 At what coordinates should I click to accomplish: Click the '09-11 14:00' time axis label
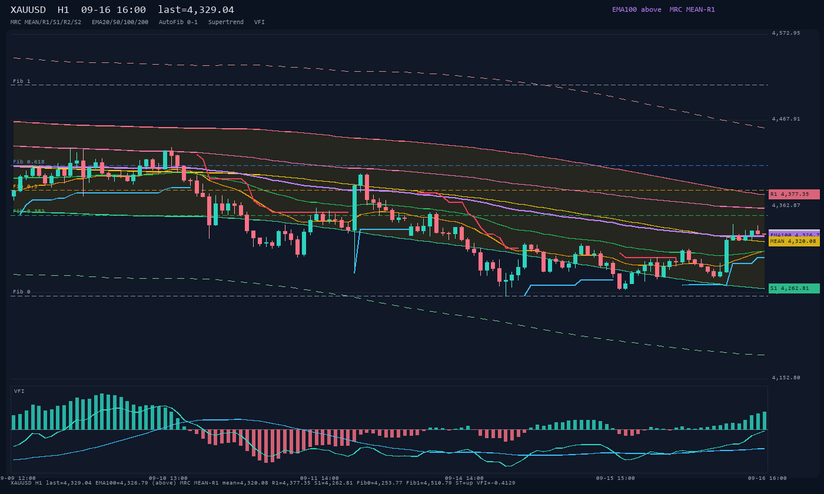[x=320, y=478]
